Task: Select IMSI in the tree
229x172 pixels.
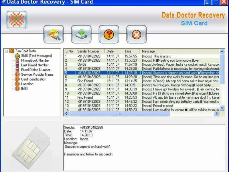Action: coord(24,89)
